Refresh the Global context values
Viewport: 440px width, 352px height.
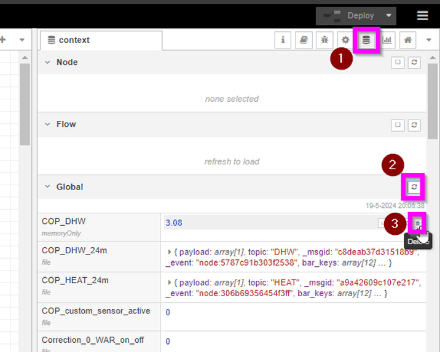pos(414,187)
